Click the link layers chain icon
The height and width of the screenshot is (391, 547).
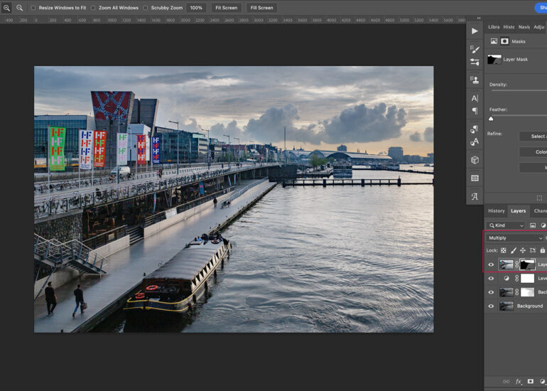pos(506,382)
